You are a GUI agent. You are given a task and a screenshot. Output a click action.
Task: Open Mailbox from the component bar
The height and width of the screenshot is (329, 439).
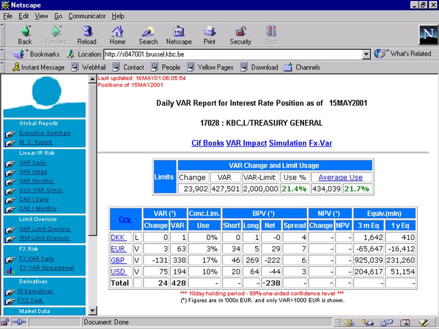coord(368,323)
